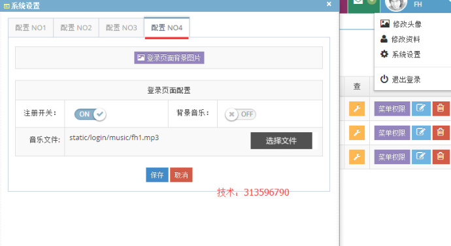Click the wrench icon in the first row
Image resolution: width=451 pixels, height=246 pixels.
(x=357, y=109)
